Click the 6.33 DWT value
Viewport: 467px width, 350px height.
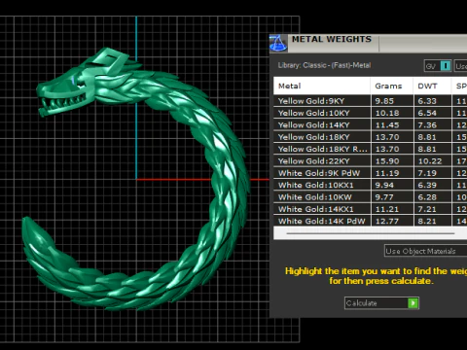tap(427, 101)
